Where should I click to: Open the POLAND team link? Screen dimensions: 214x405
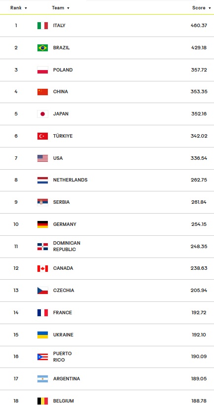point(63,70)
